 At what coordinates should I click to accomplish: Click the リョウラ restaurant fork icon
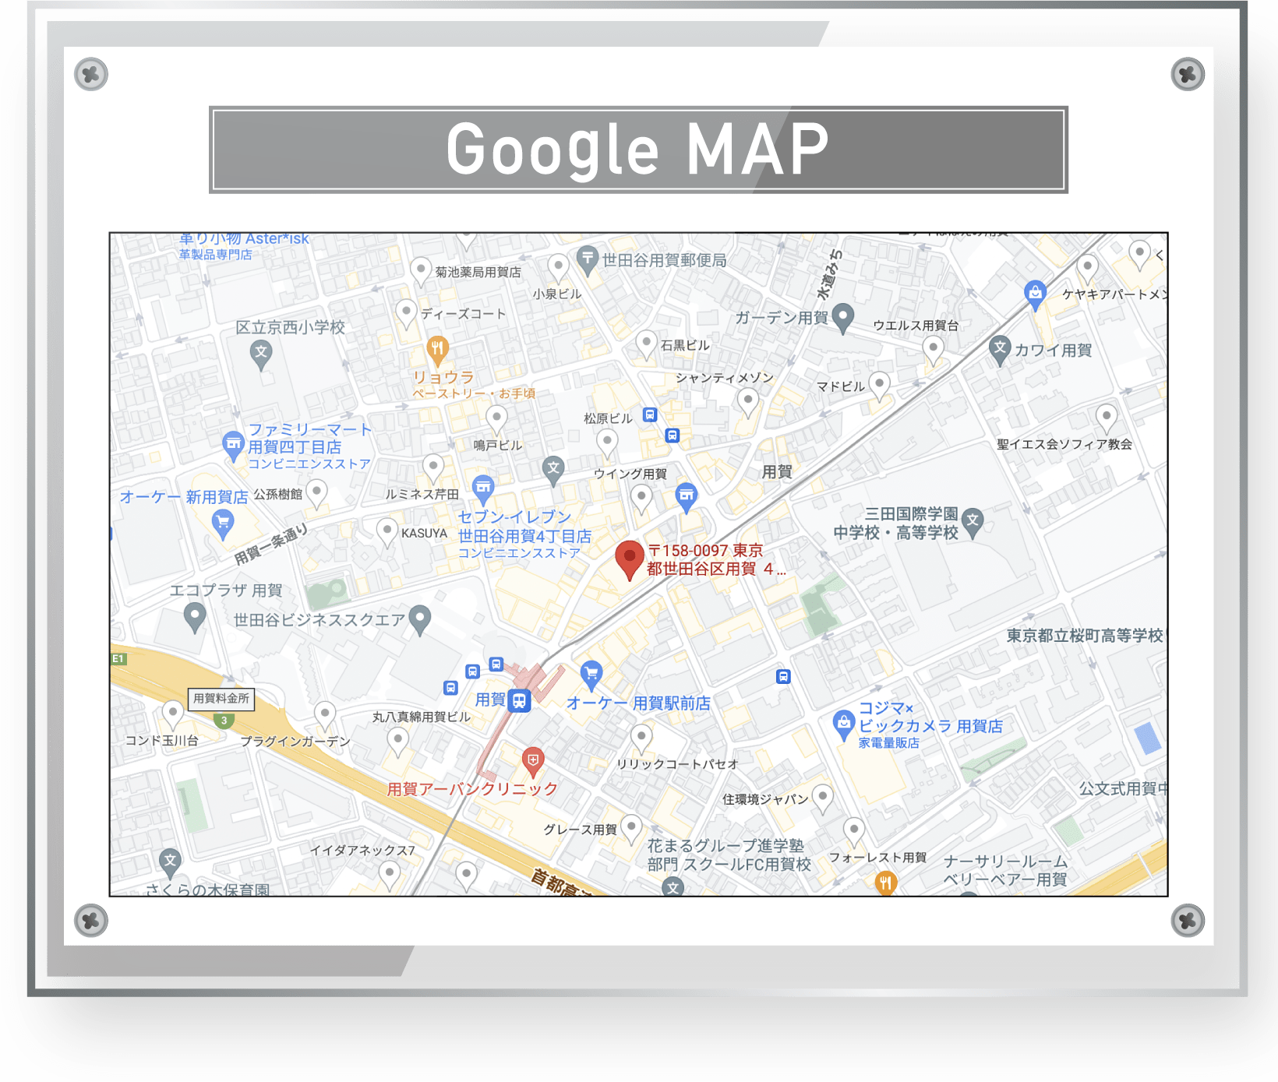(437, 351)
